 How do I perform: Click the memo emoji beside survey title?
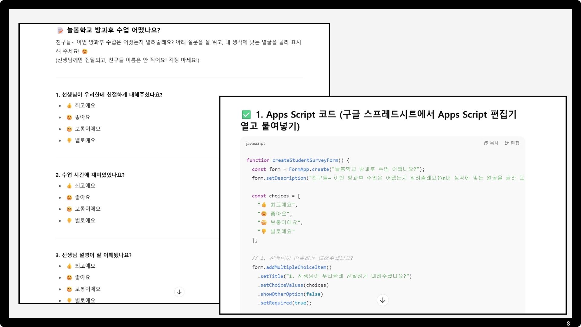60,30
